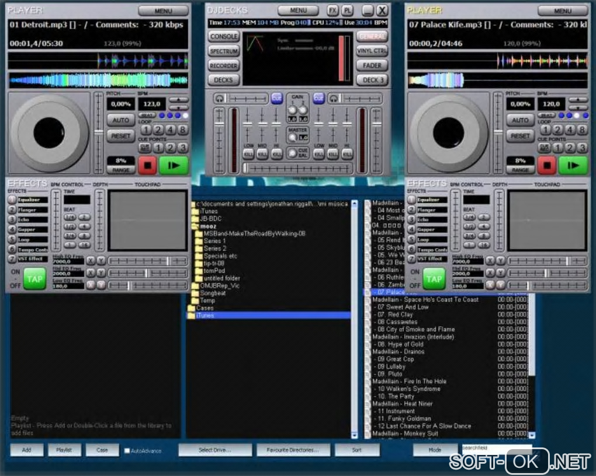Kill HI band on right mixer channel
Screen dimensions: 596x476
click(x=347, y=154)
